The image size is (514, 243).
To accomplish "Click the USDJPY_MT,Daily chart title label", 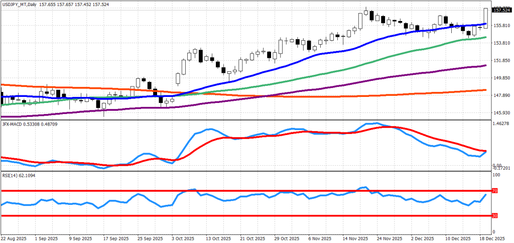I will [21, 4].
